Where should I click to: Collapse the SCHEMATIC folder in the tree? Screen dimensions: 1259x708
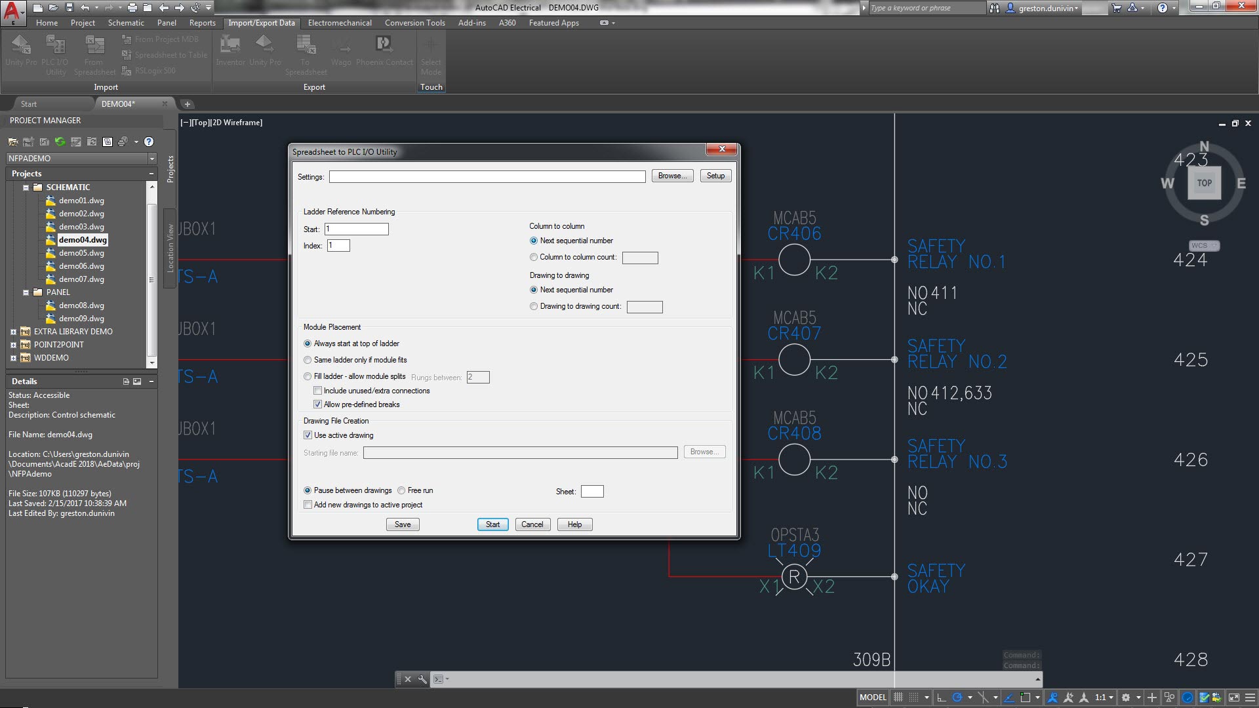[x=26, y=187]
